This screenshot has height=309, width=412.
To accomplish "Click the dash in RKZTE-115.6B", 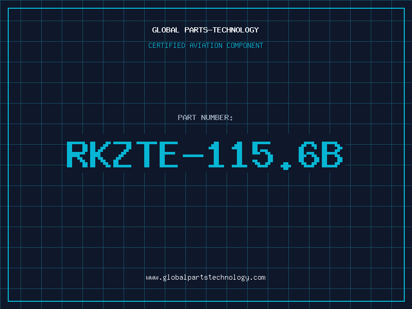I will [x=193, y=156].
